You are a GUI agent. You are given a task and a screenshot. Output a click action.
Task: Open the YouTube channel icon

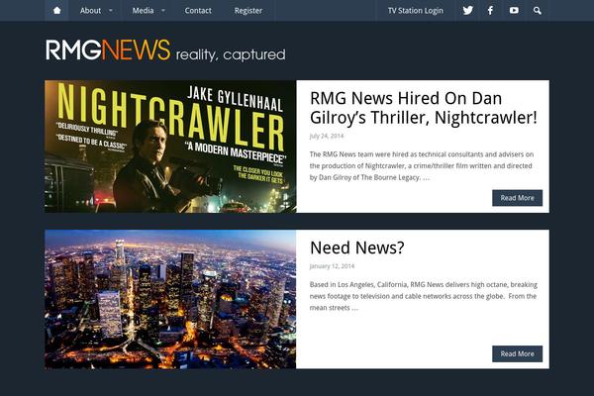pyautogui.click(x=514, y=11)
